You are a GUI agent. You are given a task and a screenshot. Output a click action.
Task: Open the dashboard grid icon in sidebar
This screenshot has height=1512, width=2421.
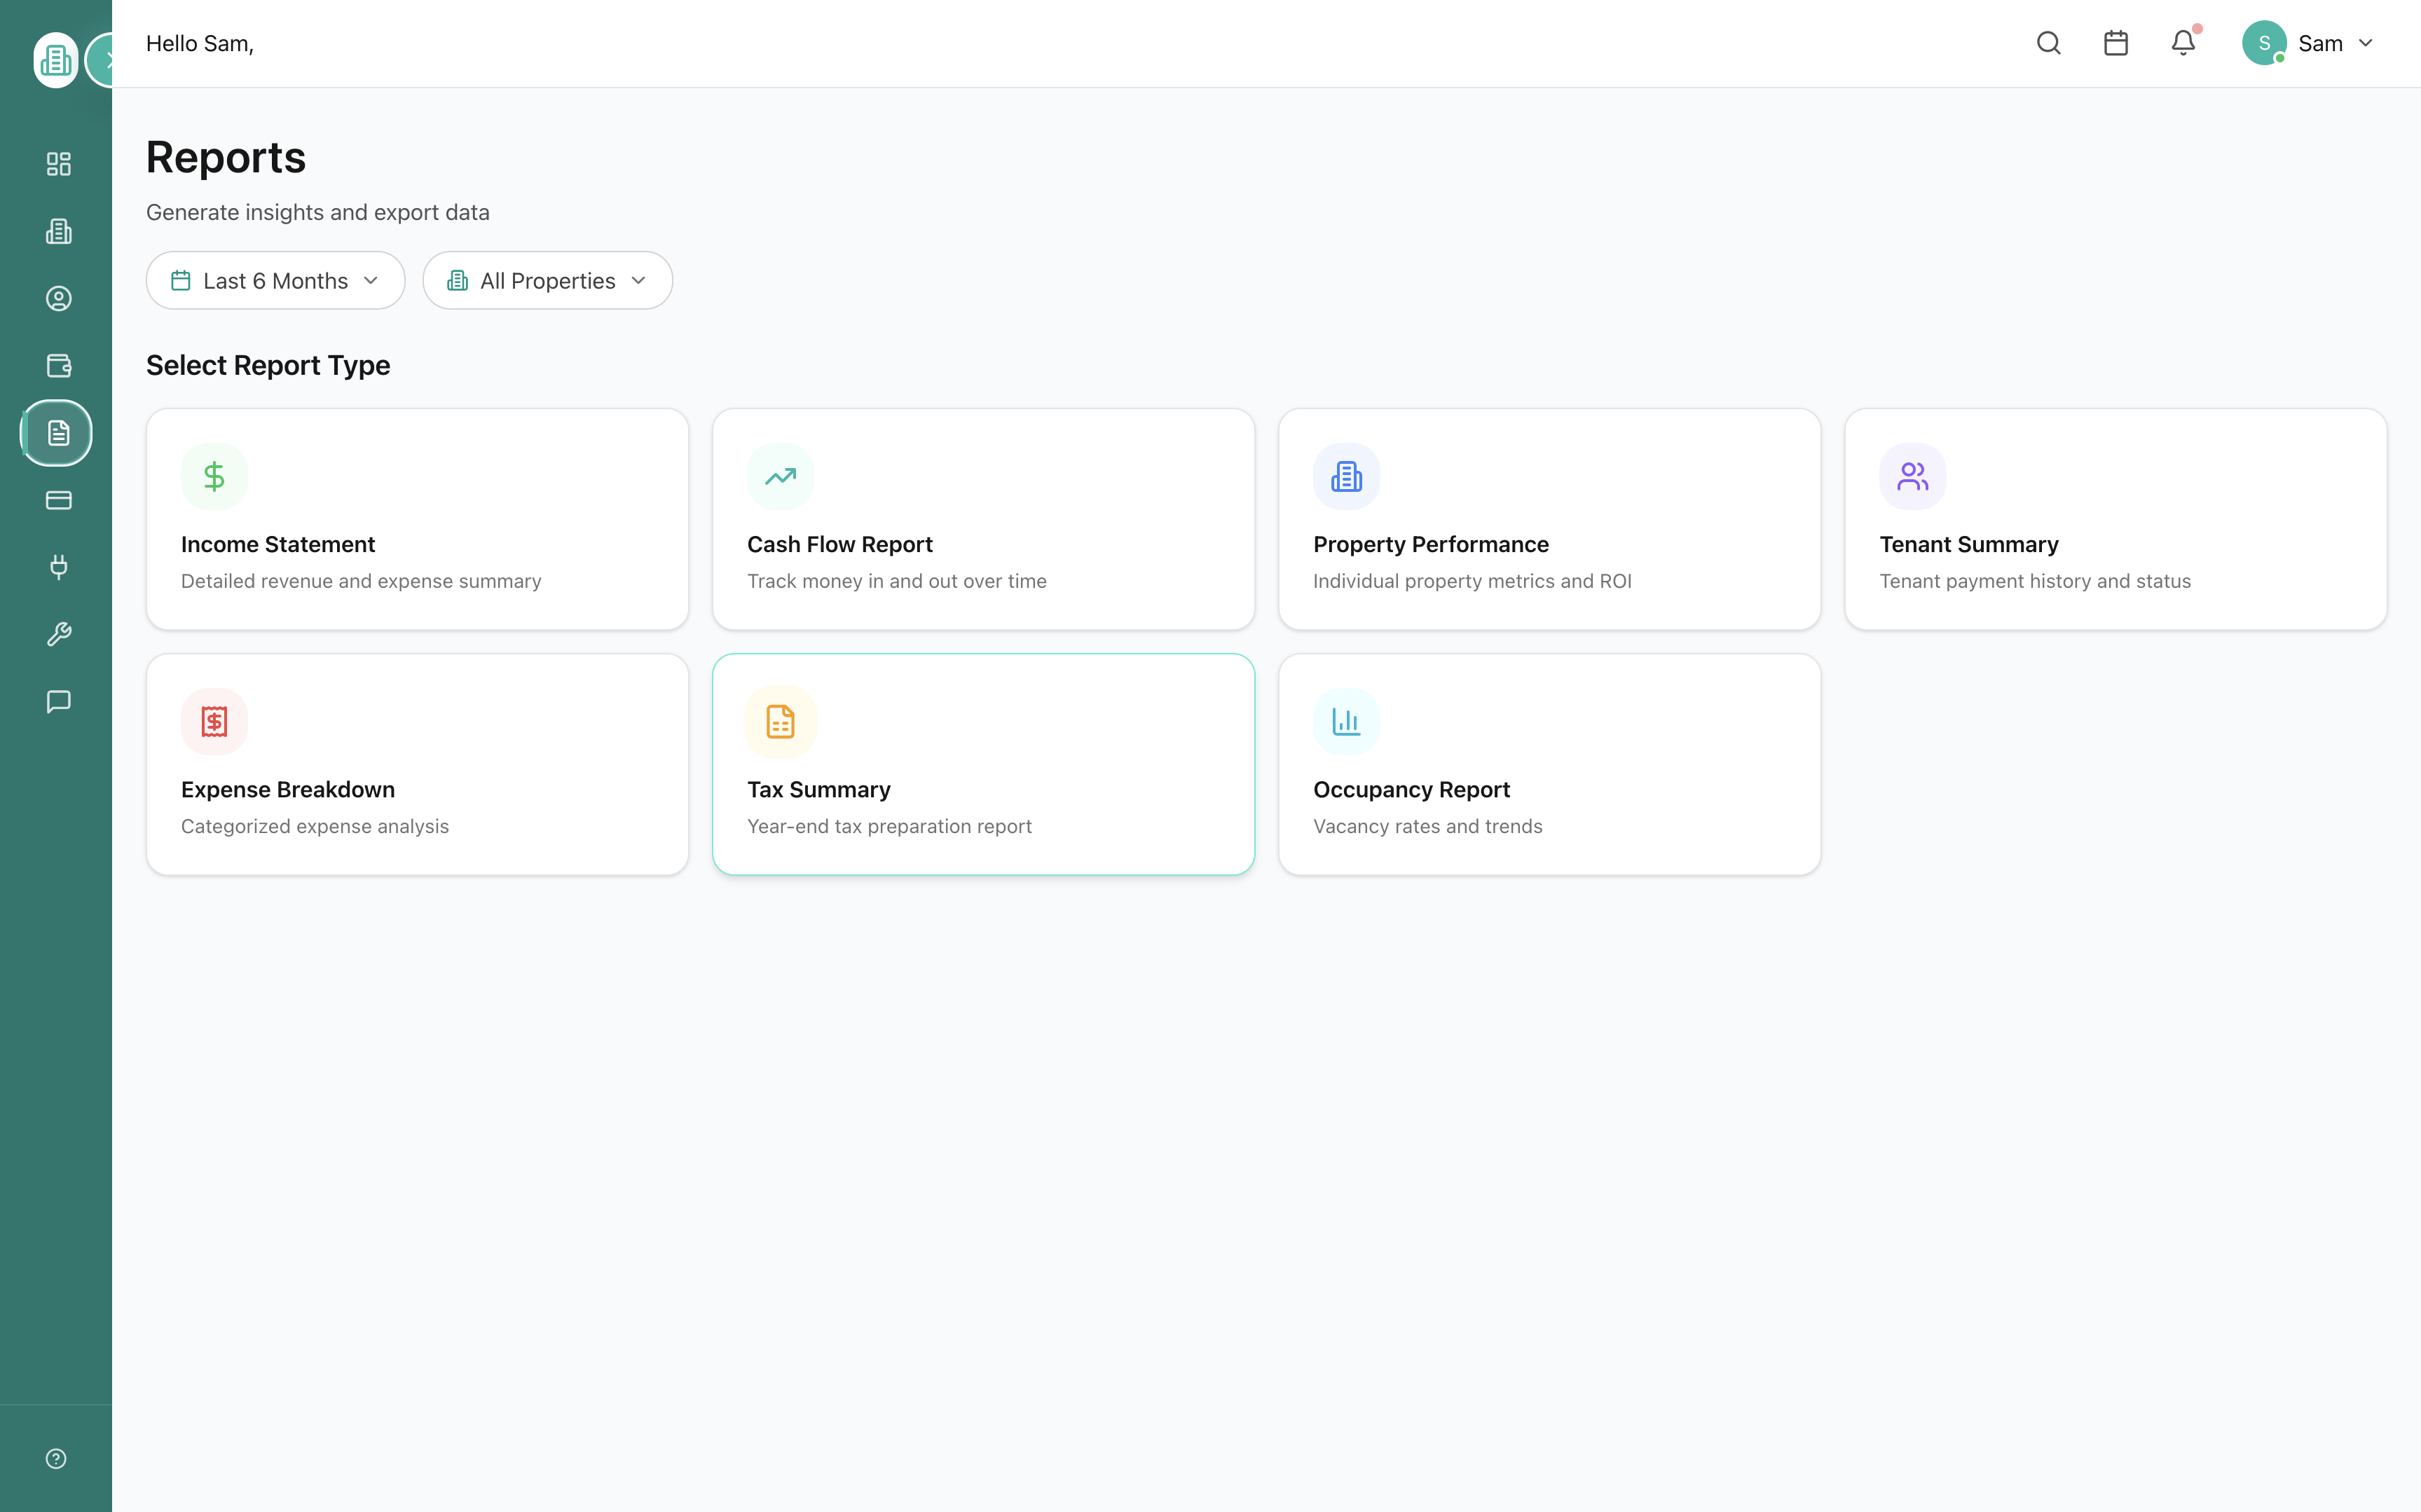coord(57,164)
